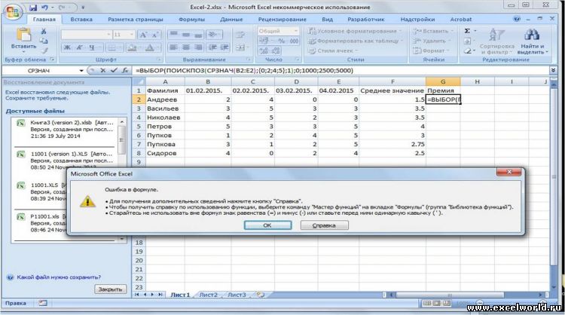
Task: Click the cell containing Сидоров
Action: tap(165, 153)
